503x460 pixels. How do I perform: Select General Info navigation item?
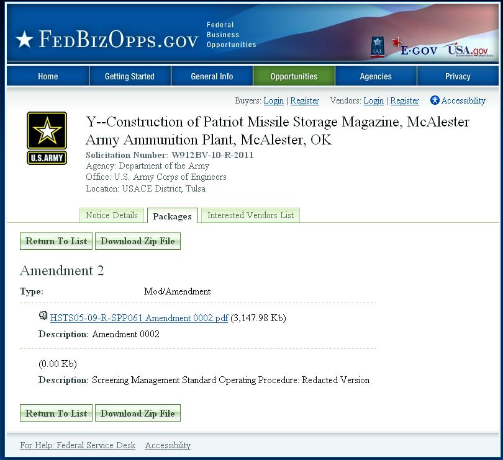pos(212,76)
